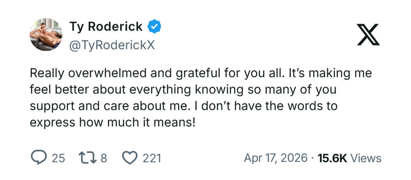Screen dimensions: 411x180
Task: Click the reply count 25
Action: (x=58, y=158)
